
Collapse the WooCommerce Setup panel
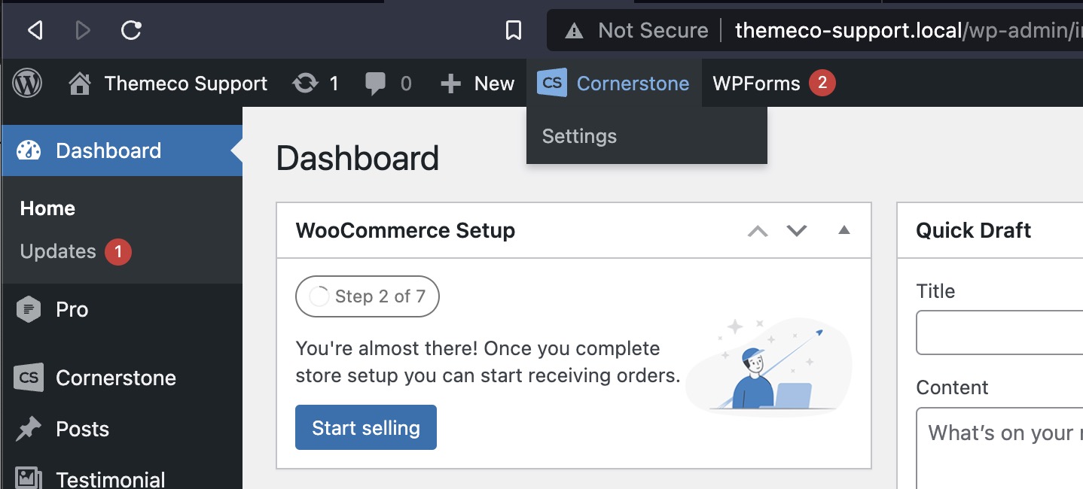coord(844,230)
